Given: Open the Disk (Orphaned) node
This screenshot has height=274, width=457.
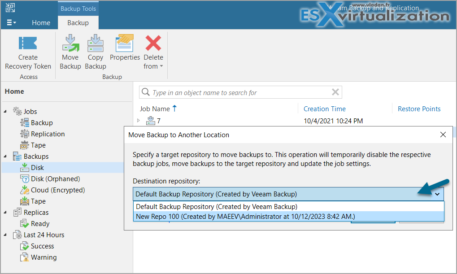Looking at the screenshot, I should (55, 178).
